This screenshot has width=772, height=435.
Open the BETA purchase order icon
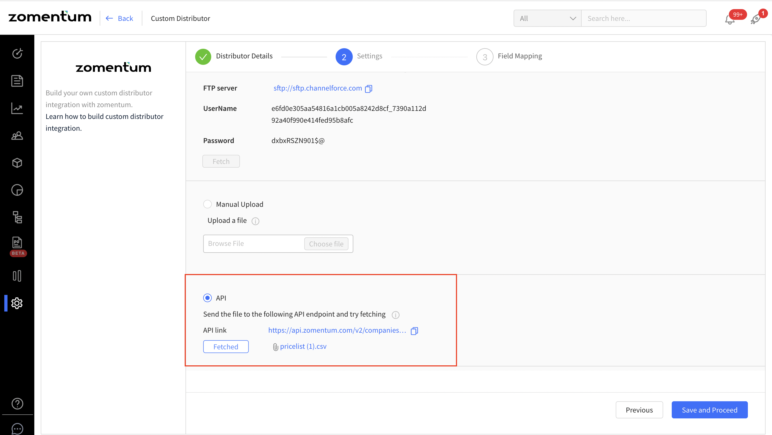tap(17, 242)
